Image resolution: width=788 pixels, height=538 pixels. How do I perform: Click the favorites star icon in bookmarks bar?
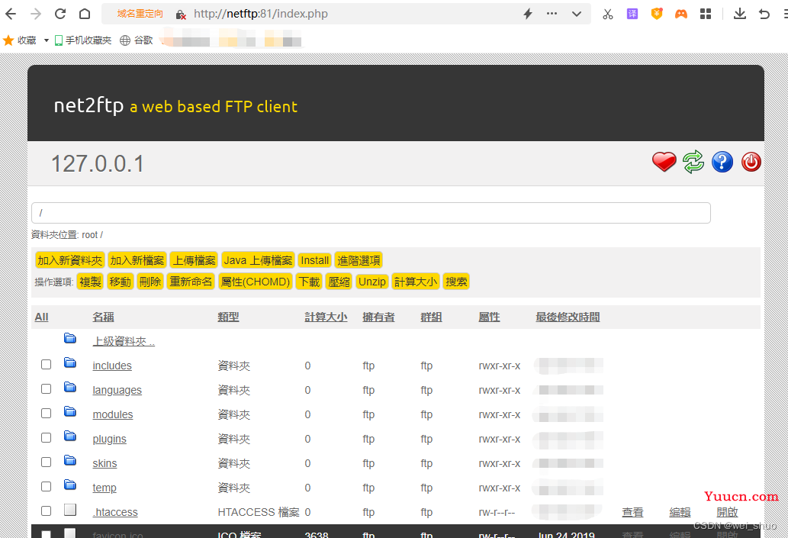click(8, 40)
